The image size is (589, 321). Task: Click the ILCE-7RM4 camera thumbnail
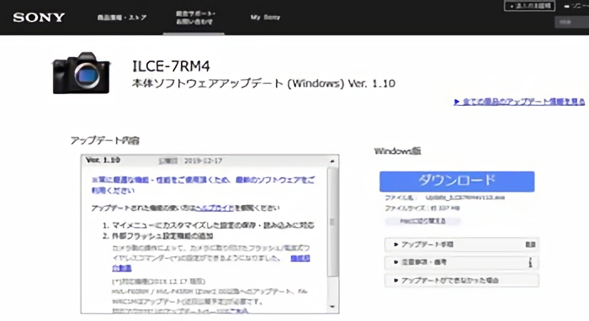[x=81, y=73]
